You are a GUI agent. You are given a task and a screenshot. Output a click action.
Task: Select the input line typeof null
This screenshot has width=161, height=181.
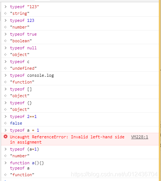(x=23, y=48)
